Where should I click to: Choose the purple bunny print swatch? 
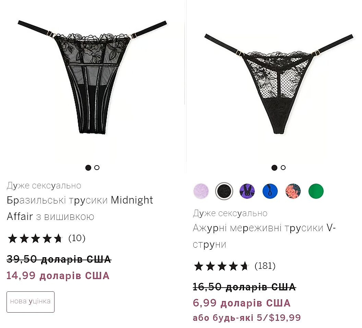pos(247,191)
